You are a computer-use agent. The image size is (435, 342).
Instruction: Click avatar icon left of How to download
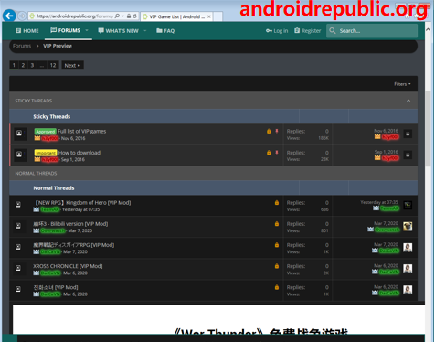[19, 155]
